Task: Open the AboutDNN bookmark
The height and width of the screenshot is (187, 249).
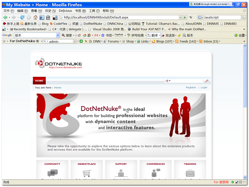Action: [192, 24]
